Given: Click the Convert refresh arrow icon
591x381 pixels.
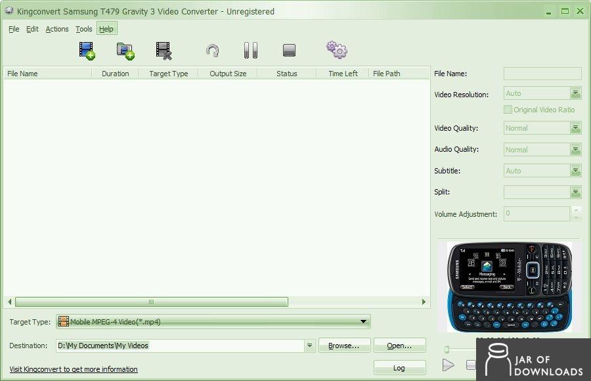Looking at the screenshot, I should point(213,51).
